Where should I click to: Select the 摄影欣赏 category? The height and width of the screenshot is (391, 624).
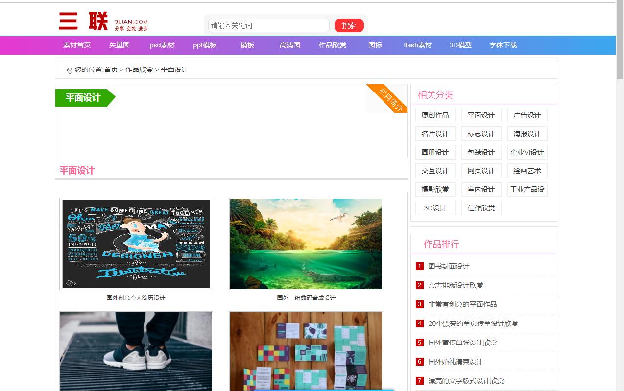tap(435, 189)
